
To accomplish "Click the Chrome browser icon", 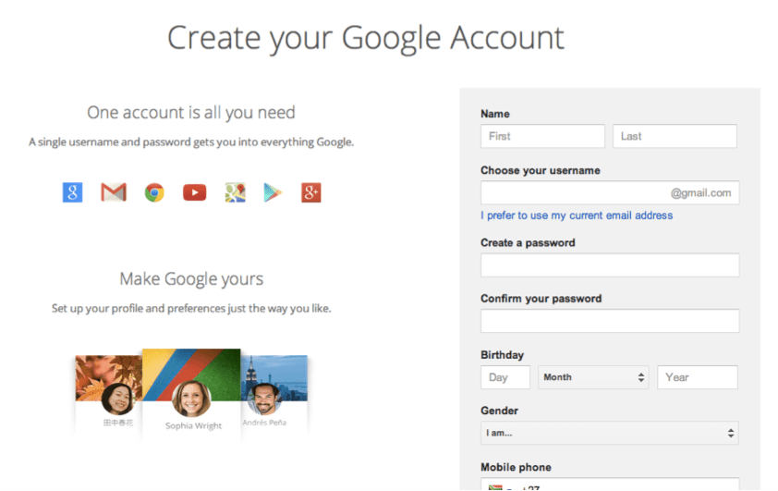I will tap(154, 192).
